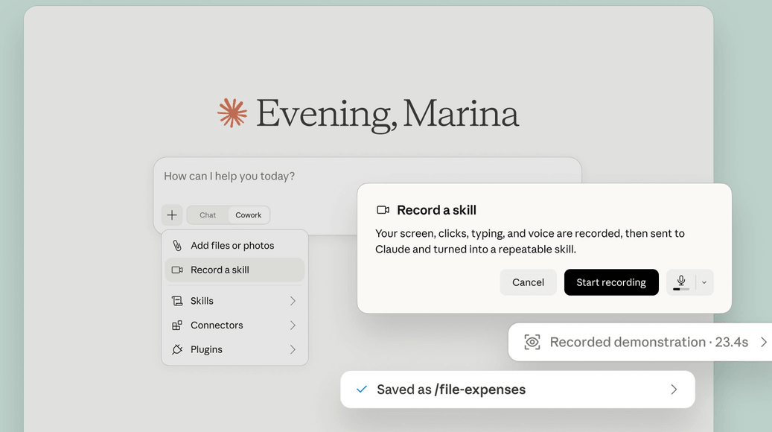This screenshot has height=432, width=772.
Task: Click the Recorded demonstration eye-scan icon
Action: tap(532, 342)
